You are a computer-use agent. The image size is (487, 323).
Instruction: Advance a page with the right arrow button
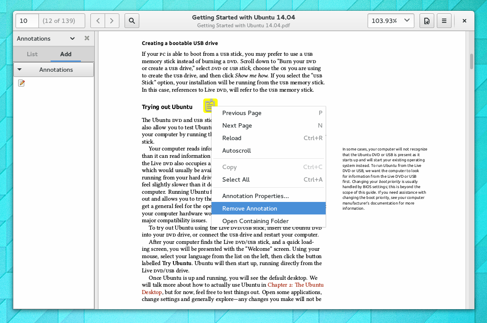[x=112, y=20]
